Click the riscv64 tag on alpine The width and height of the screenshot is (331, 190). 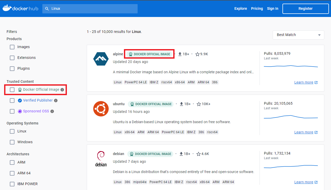pos(167,82)
